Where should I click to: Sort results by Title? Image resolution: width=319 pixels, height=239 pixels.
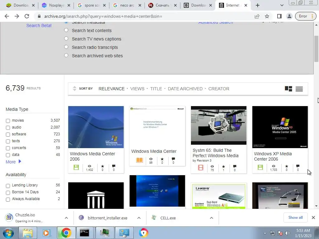(156, 89)
